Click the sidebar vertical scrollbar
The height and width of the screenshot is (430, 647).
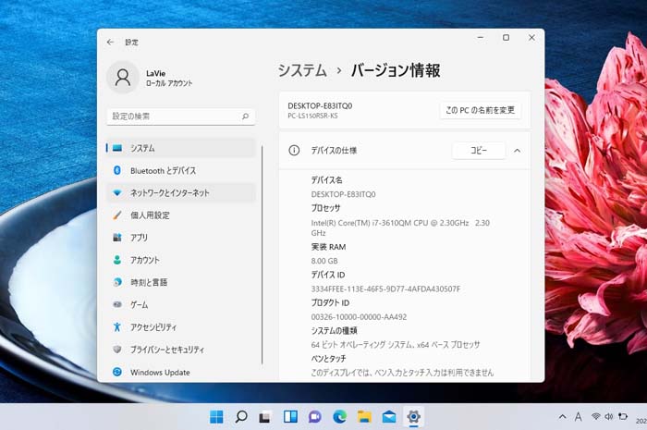[x=262, y=255]
